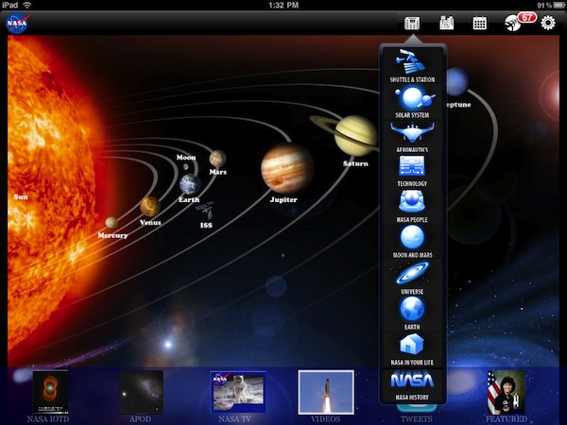567x425 pixels.
Task: Tap the Mercury planet
Action: point(112,223)
